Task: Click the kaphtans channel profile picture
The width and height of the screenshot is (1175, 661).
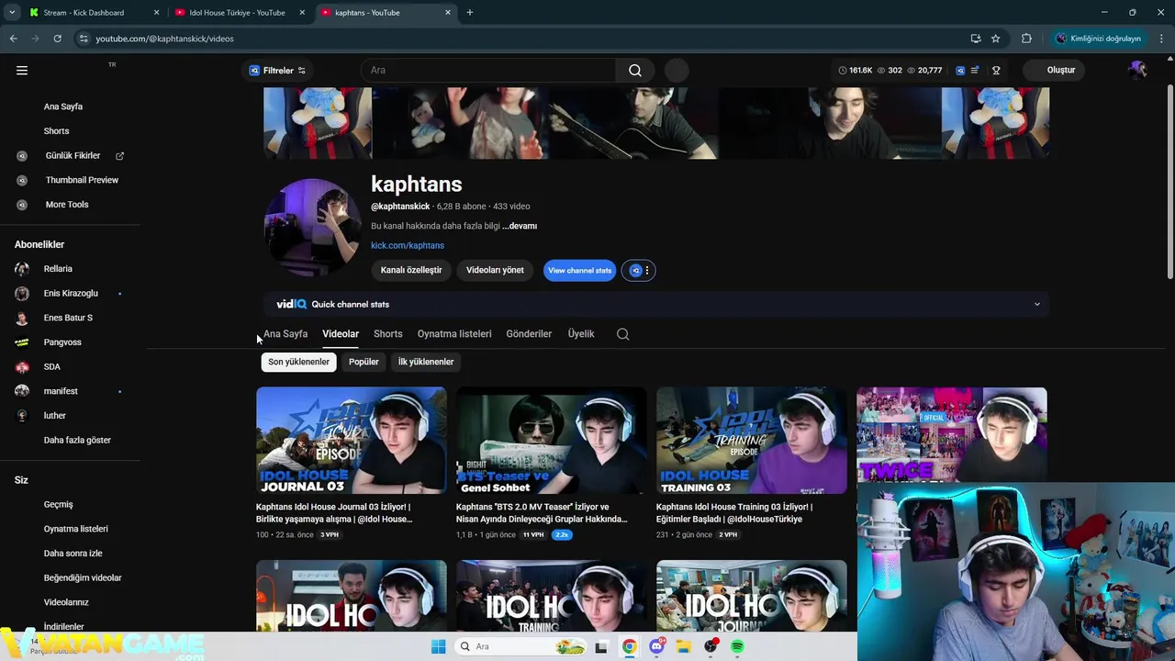Action: click(x=312, y=227)
